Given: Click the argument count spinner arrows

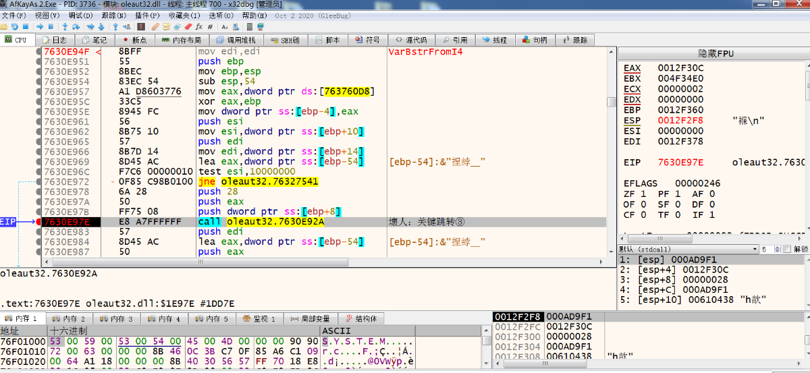Looking at the screenshot, I should click(x=778, y=249).
